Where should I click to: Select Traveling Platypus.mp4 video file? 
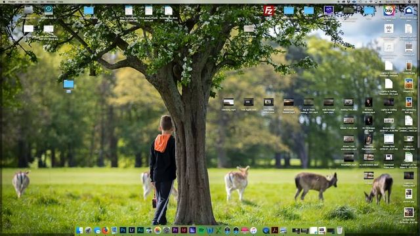point(369,139)
